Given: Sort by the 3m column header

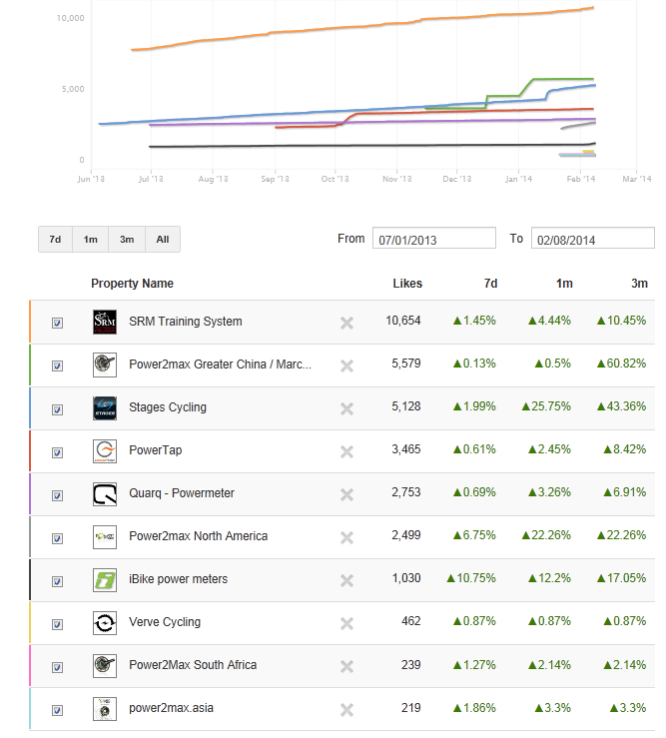Looking at the screenshot, I should point(639,284).
